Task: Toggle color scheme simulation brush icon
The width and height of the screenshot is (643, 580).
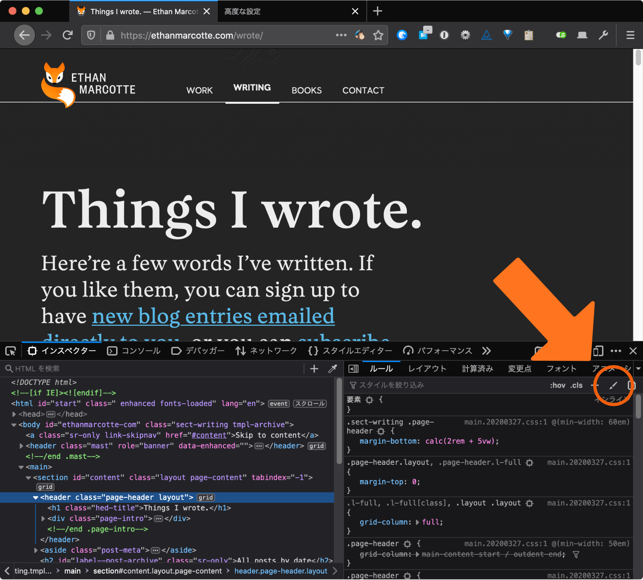Action: click(613, 385)
